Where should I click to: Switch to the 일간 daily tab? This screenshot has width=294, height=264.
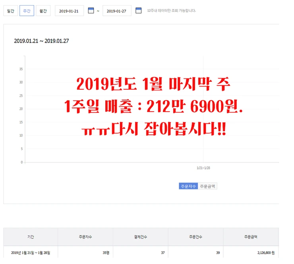(x=11, y=11)
